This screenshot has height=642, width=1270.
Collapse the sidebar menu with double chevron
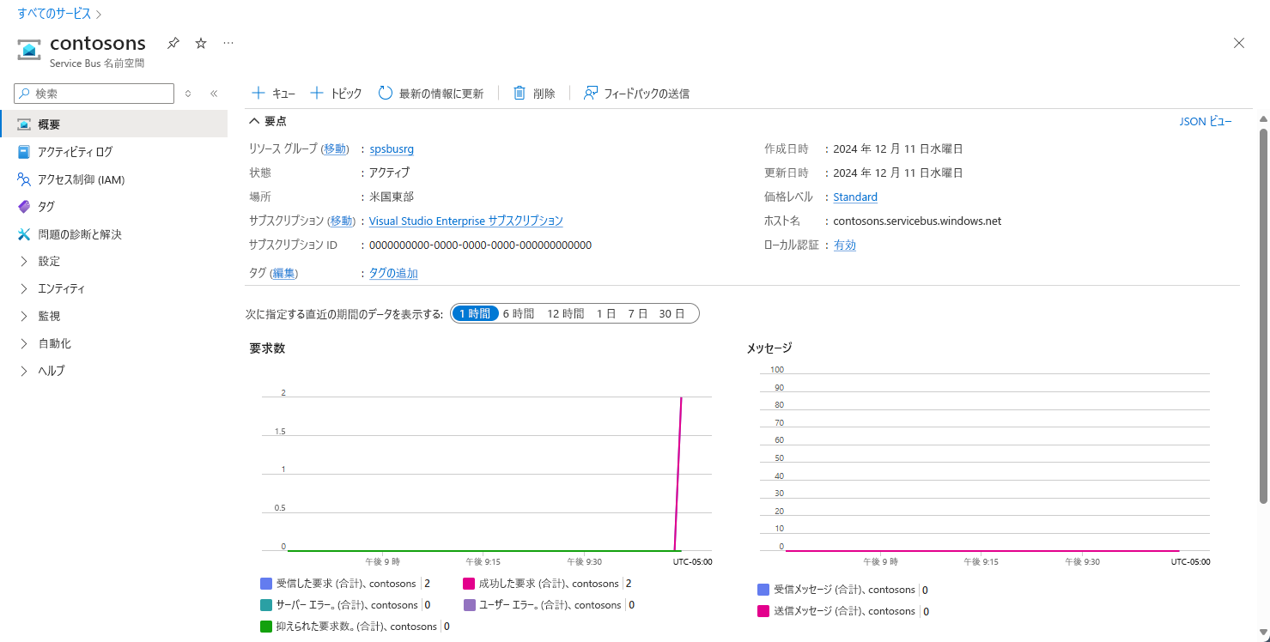pos(214,94)
